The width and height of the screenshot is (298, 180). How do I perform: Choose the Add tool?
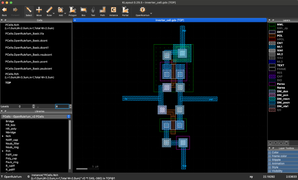61,11
